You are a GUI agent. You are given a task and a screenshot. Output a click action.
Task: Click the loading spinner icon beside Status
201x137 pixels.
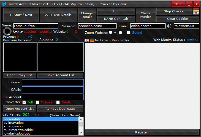(7, 31)
